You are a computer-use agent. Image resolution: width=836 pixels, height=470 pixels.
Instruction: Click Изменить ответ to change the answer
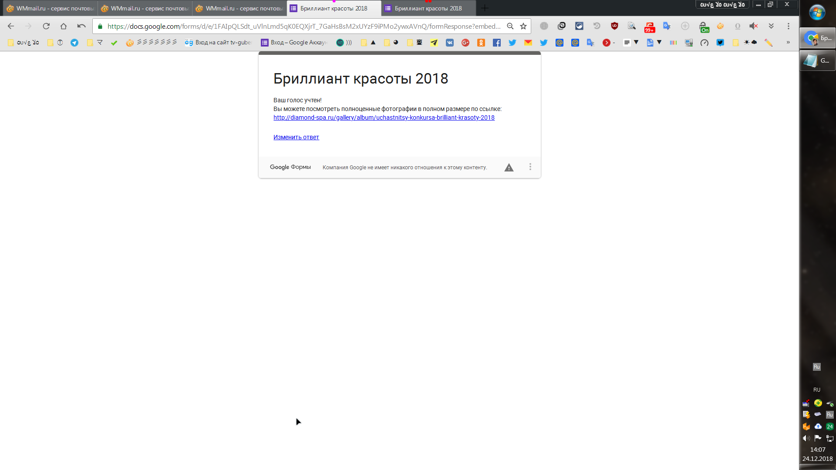(296, 137)
